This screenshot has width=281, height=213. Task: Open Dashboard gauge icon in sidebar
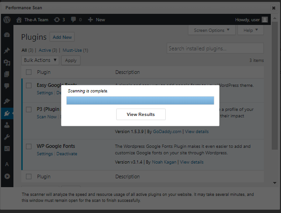pos(7,35)
